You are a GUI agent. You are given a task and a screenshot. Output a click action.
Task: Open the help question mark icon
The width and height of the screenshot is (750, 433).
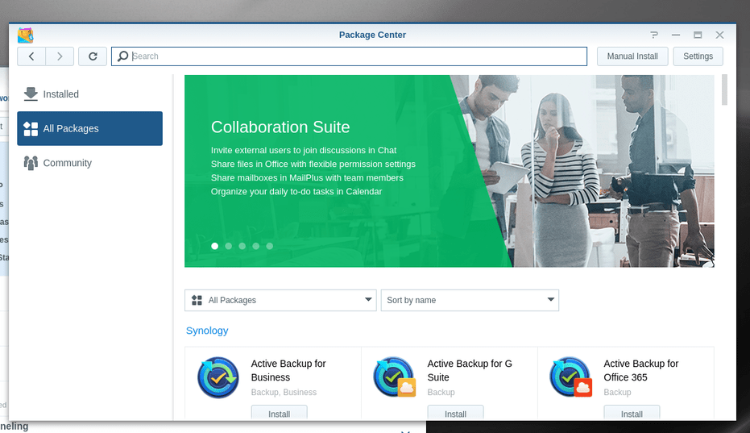[x=654, y=35]
